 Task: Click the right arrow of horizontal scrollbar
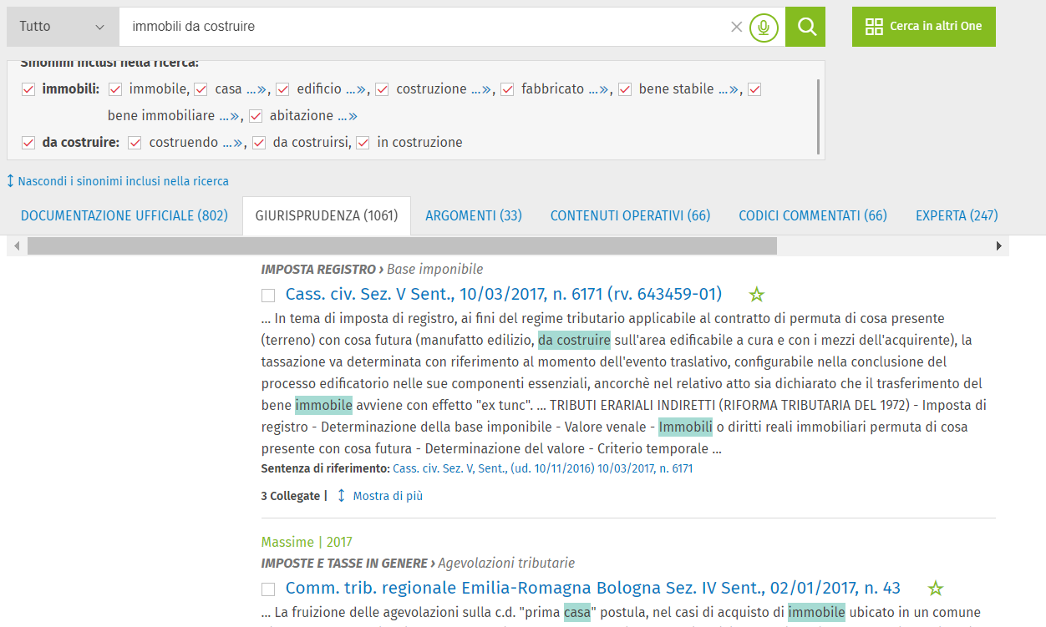click(998, 246)
